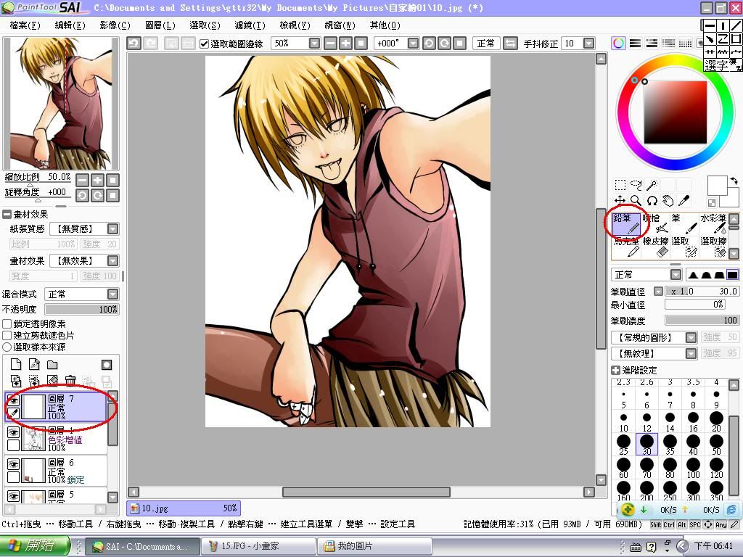Select the 選取樣本來源 option
This screenshot has height=557, width=743.
tap(7, 347)
